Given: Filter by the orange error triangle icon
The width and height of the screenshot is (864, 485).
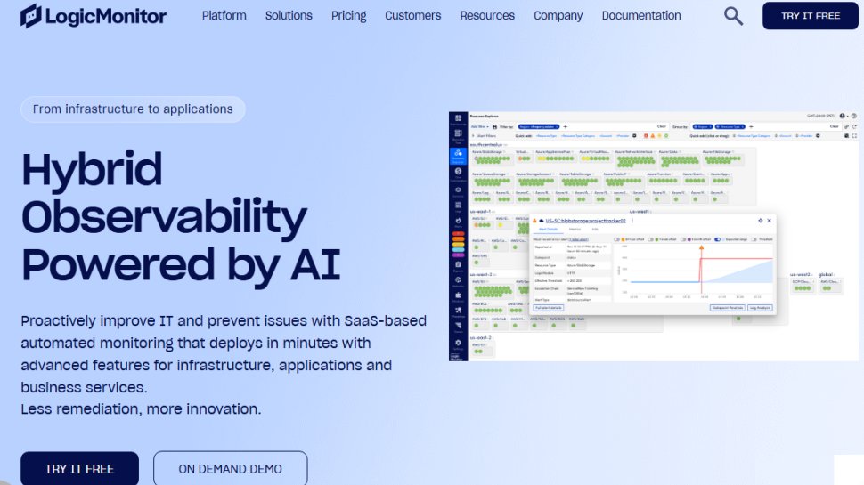Looking at the screenshot, I should point(652,136).
